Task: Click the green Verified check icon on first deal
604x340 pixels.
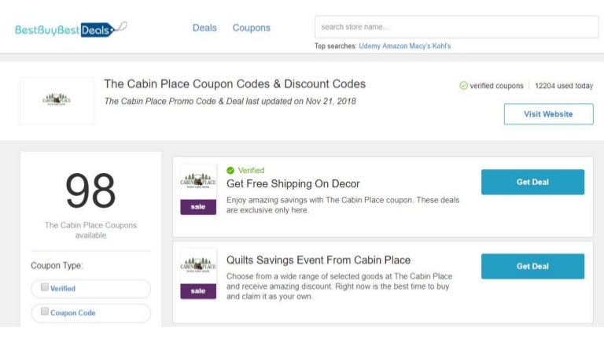Action: pyautogui.click(x=230, y=170)
